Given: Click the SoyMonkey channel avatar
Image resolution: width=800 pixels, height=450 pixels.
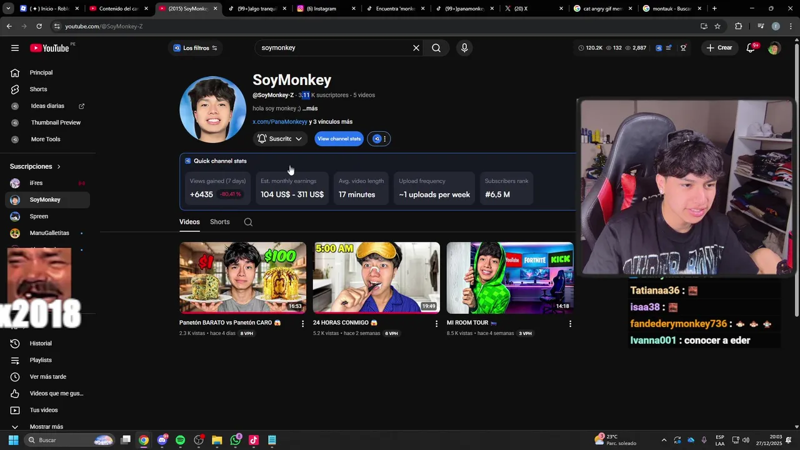Looking at the screenshot, I should [x=212, y=109].
